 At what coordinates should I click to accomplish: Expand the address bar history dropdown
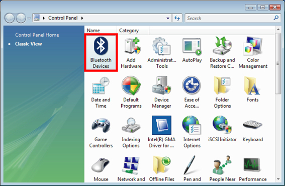[x=168, y=18]
